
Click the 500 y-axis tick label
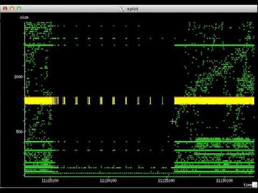19,132
